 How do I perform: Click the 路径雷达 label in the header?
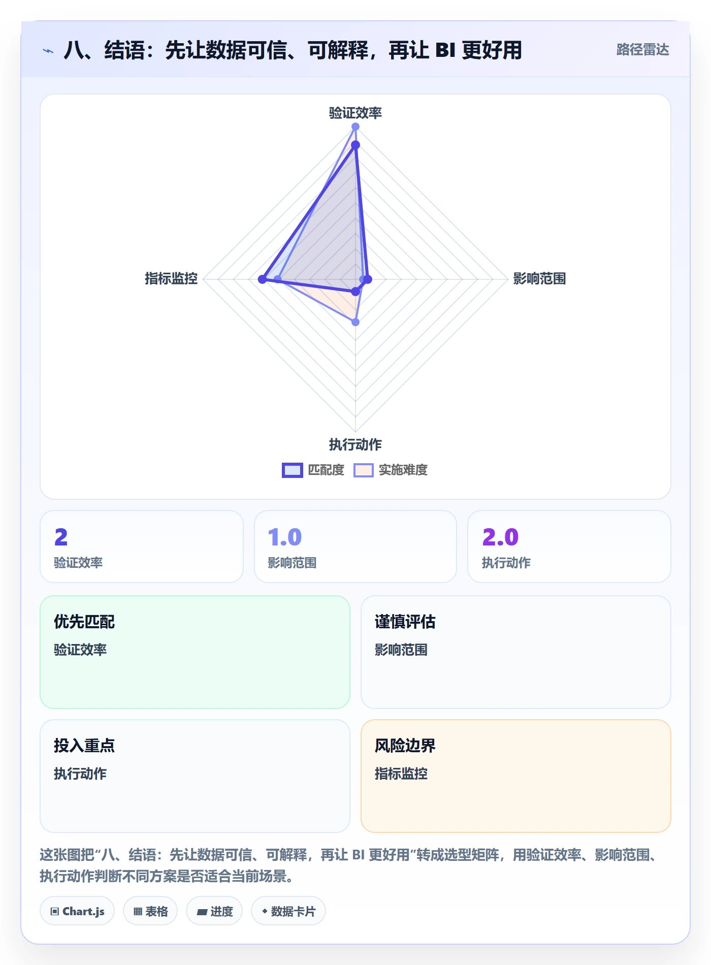(642, 50)
